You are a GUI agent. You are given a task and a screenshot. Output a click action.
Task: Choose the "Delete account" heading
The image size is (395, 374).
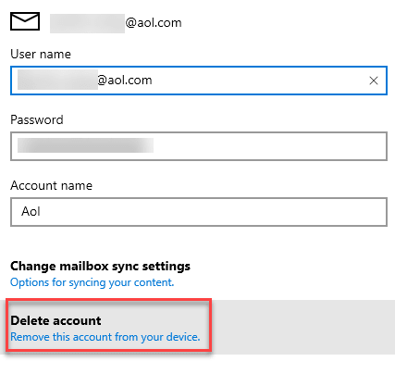coord(56,320)
